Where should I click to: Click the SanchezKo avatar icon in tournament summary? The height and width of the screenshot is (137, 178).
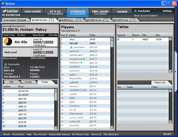pyautogui.click(x=6, y=64)
